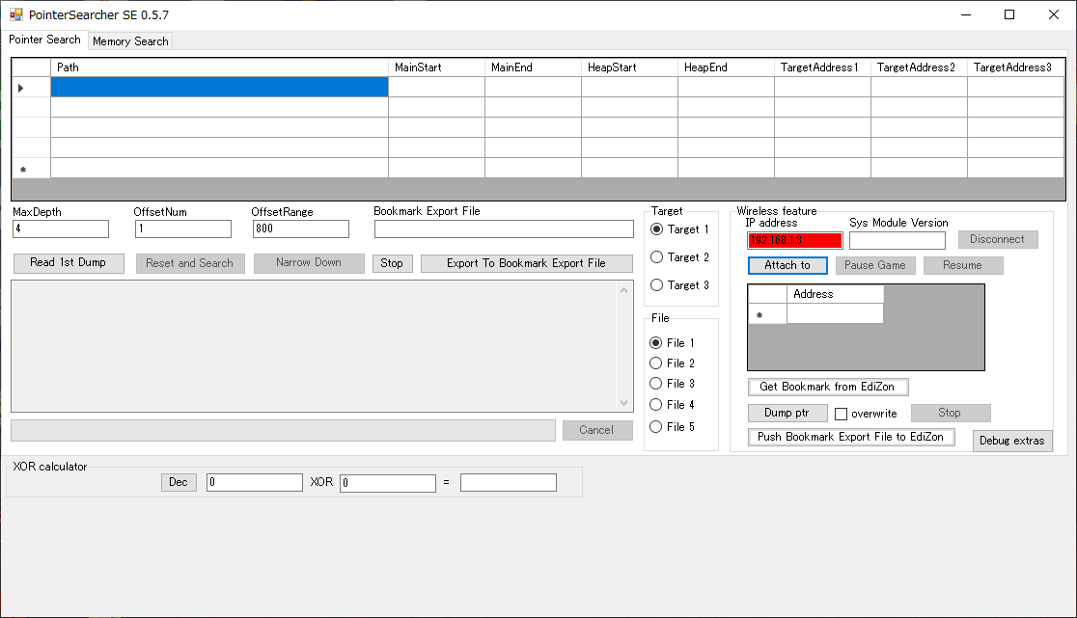Click Get Bookmark from EdiZon
Viewport: 1077px width, 618px height.
click(828, 387)
